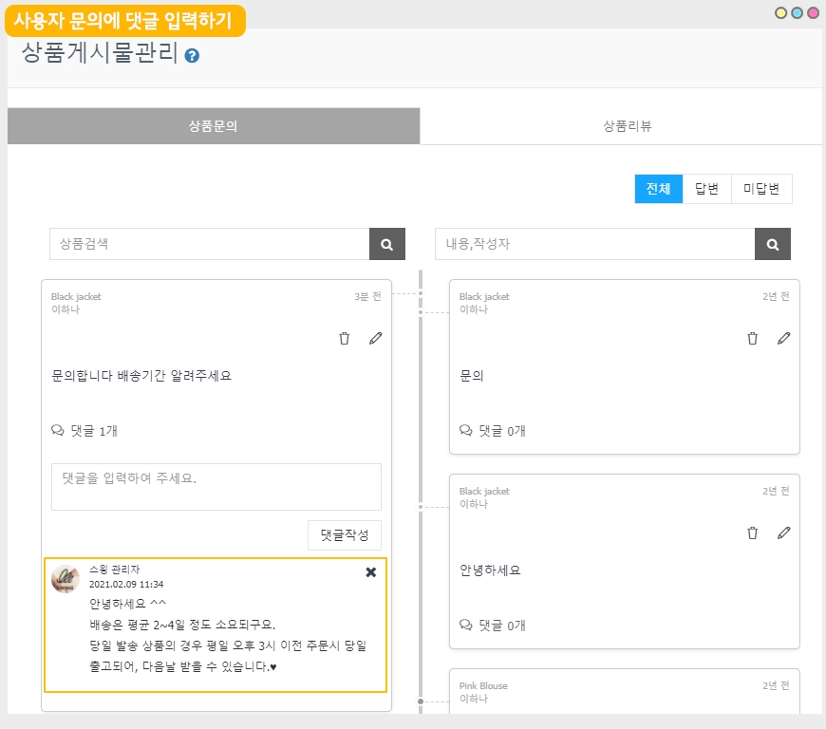The image size is (826, 729).
Task: Expand 댓글 1개 on the delivery inquiry
Action: pos(85,431)
